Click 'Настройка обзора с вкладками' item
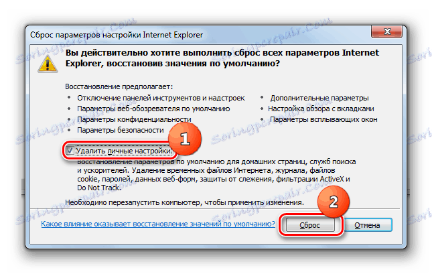This screenshot has height=274, width=432. coord(321,109)
